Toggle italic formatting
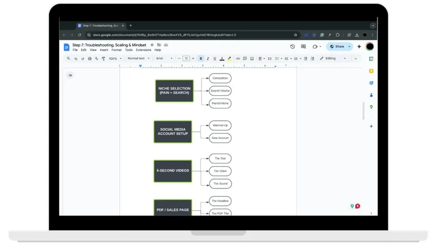 (x=208, y=59)
